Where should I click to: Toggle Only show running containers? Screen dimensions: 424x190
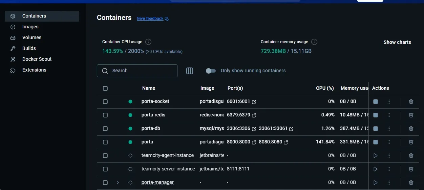211,71
